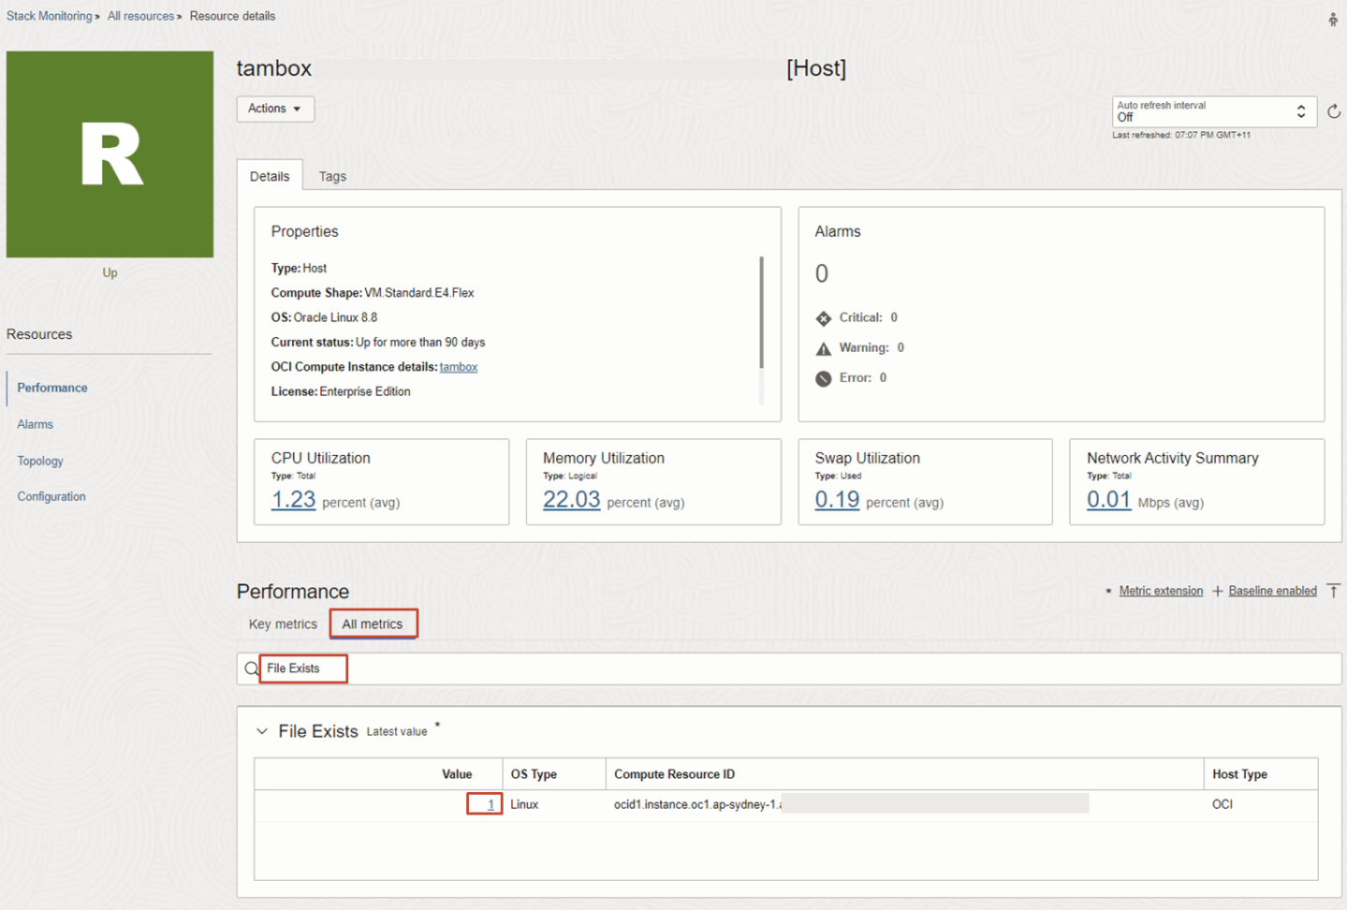Click the search magnifier in metrics search bar
The height and width of the screenshot is (910, 1347).
[251, 668]
